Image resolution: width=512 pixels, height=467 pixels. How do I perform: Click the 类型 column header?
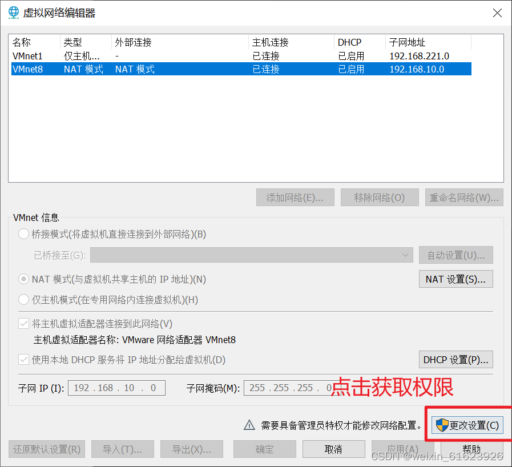pyautogui.click(x=86, y=42)
